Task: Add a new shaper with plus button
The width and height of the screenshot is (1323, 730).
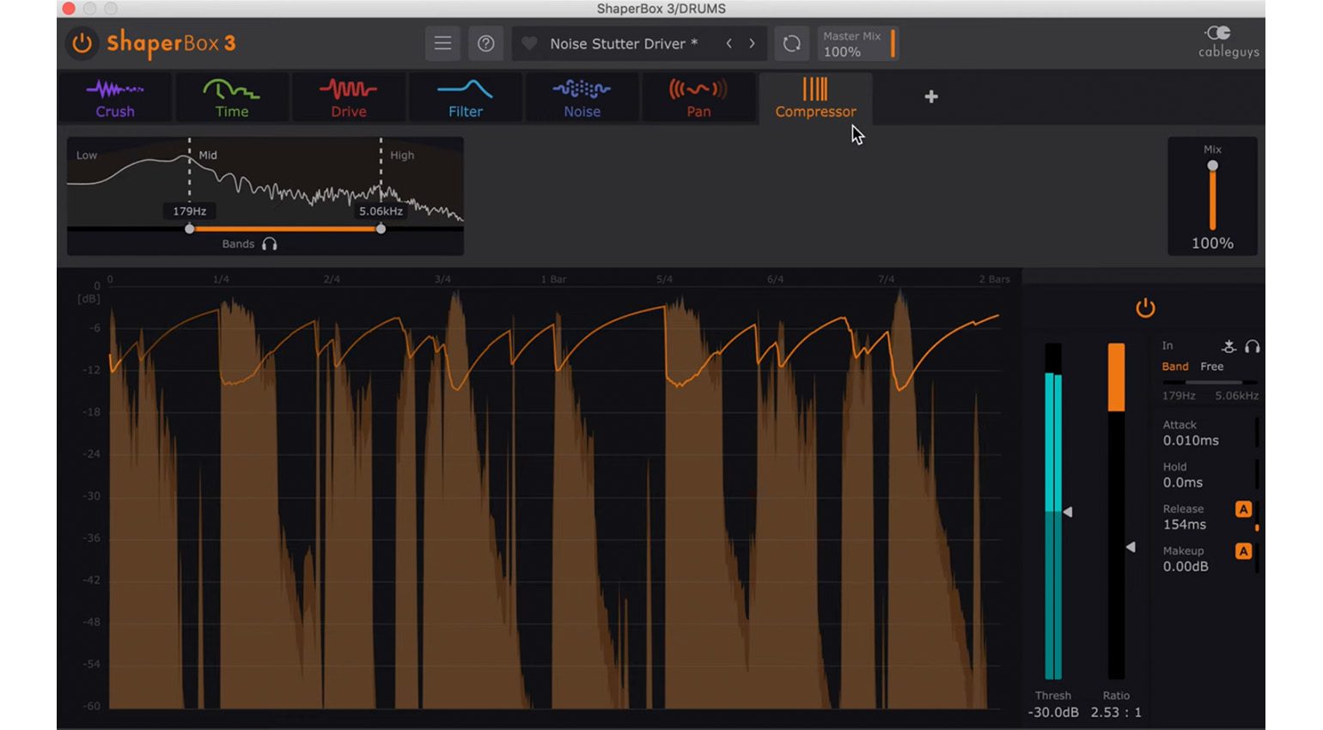Action: pos(931,97)
